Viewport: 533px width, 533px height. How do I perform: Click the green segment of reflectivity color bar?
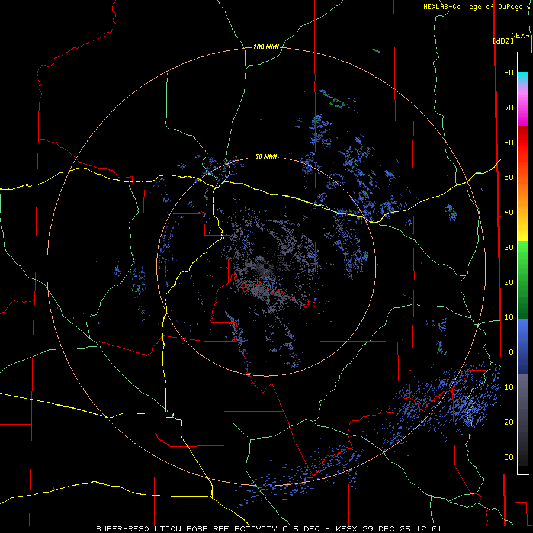coord(523,280)
